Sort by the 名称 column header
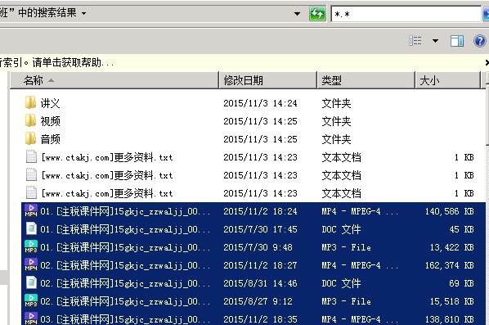The image size is (489, 325). [x=114, y=80]
